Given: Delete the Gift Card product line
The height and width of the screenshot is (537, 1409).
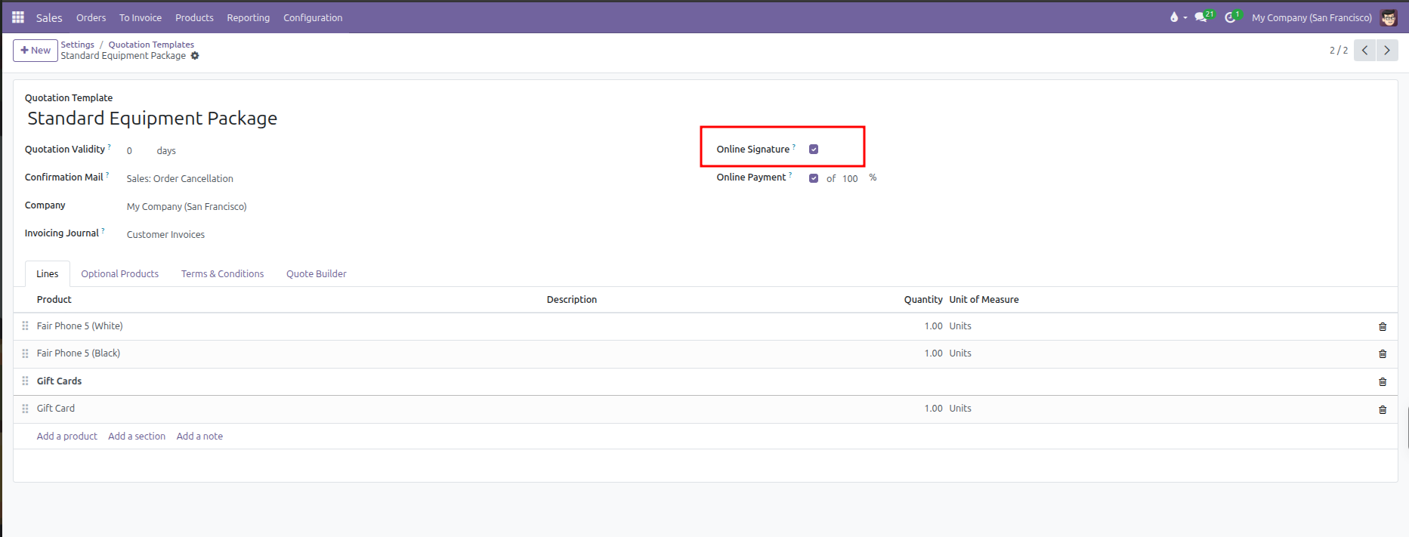Looking at the screenshot, I should click(1383, 410).
